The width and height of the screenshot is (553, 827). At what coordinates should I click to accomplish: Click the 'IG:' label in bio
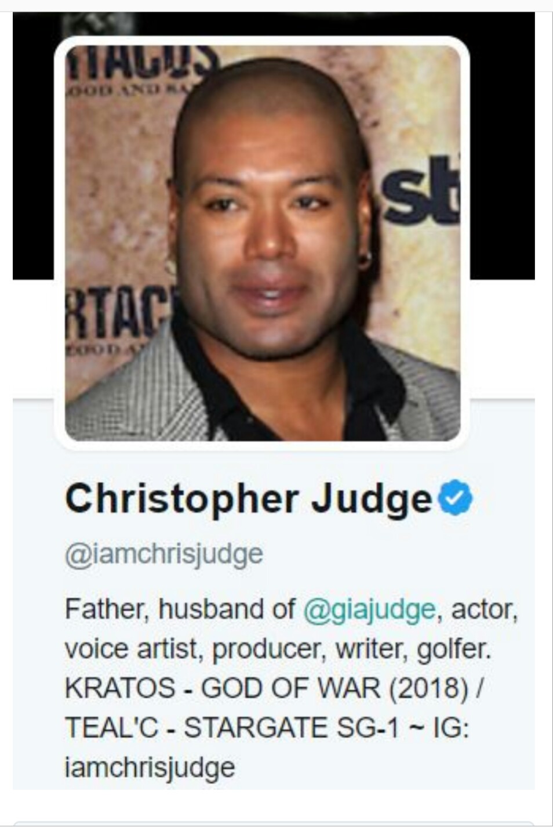click(x=452, y=727)
